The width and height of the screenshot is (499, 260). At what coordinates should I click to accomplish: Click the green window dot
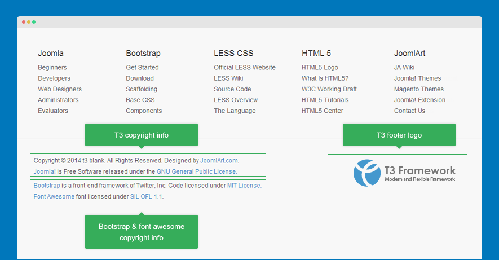[x=34, y=22]
